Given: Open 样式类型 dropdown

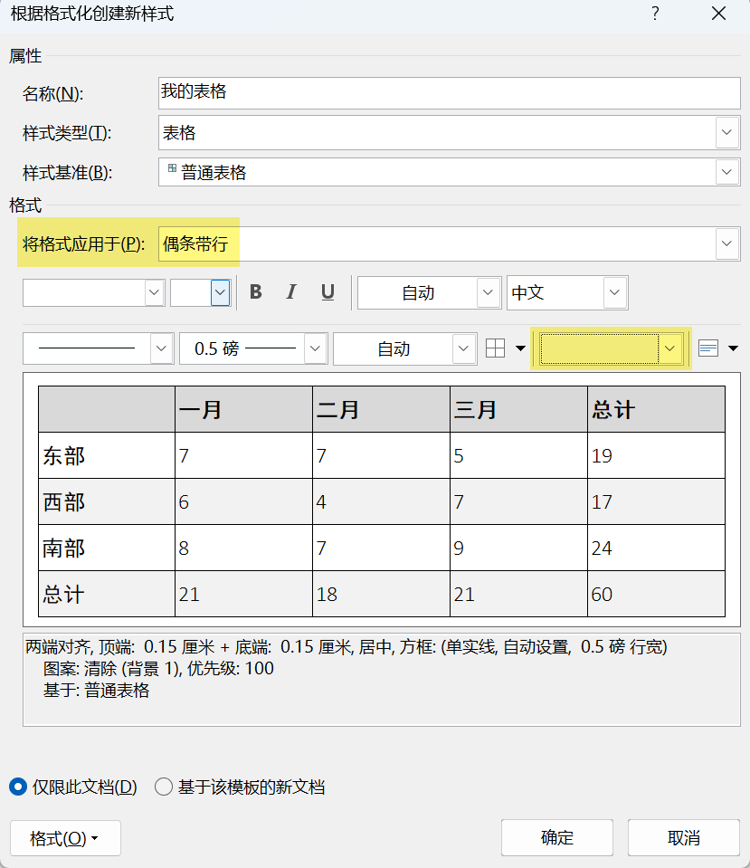Looking at the screenshot, I should click(726, 133).
